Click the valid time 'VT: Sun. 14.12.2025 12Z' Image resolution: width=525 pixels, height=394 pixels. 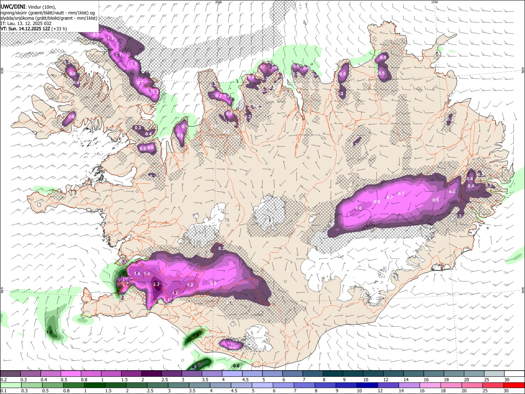click(x=26, y=29)
